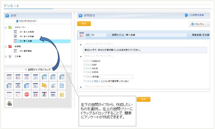Expand the 上段コメント comment section arrow
This screenshot has width=215, height=129.
(x=81, y=44)
